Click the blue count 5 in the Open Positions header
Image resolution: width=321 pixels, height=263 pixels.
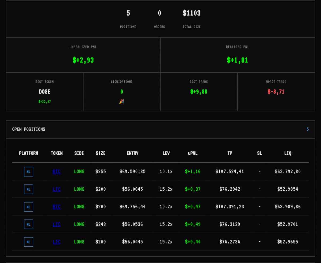pyautogui.click(x=308, y=129)
